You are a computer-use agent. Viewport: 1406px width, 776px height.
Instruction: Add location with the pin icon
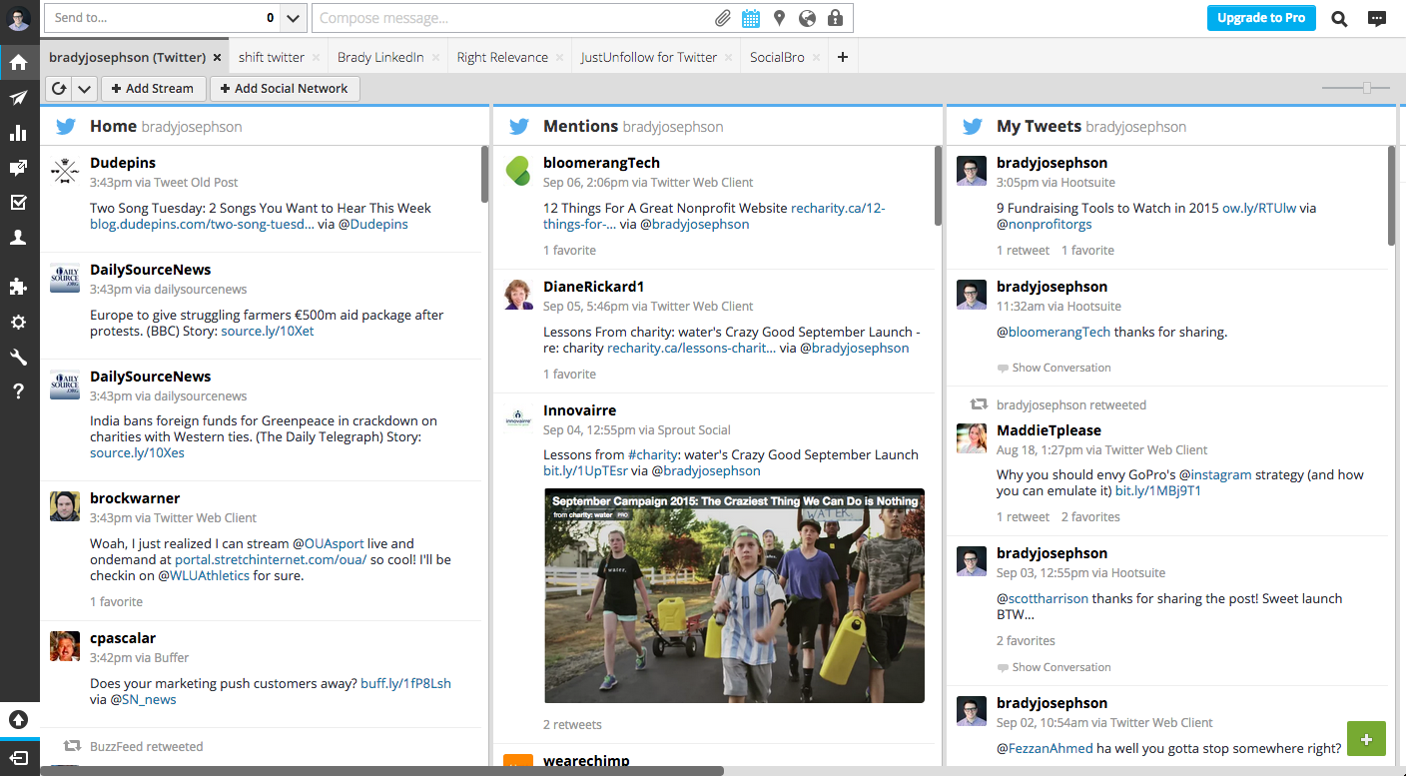click(779, 18)
